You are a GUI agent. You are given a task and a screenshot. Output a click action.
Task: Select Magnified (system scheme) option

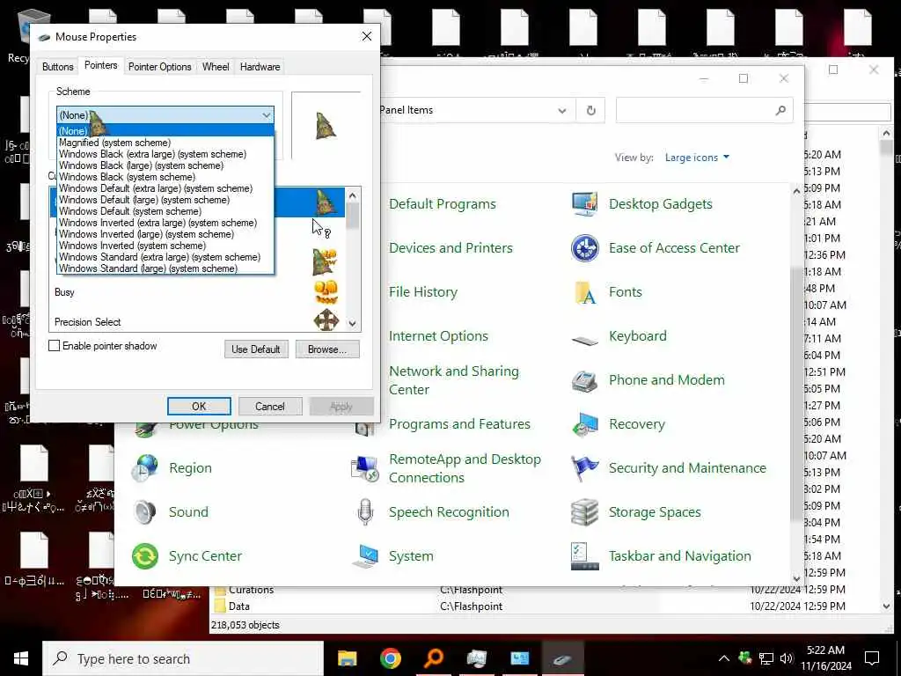pos(165,143)
